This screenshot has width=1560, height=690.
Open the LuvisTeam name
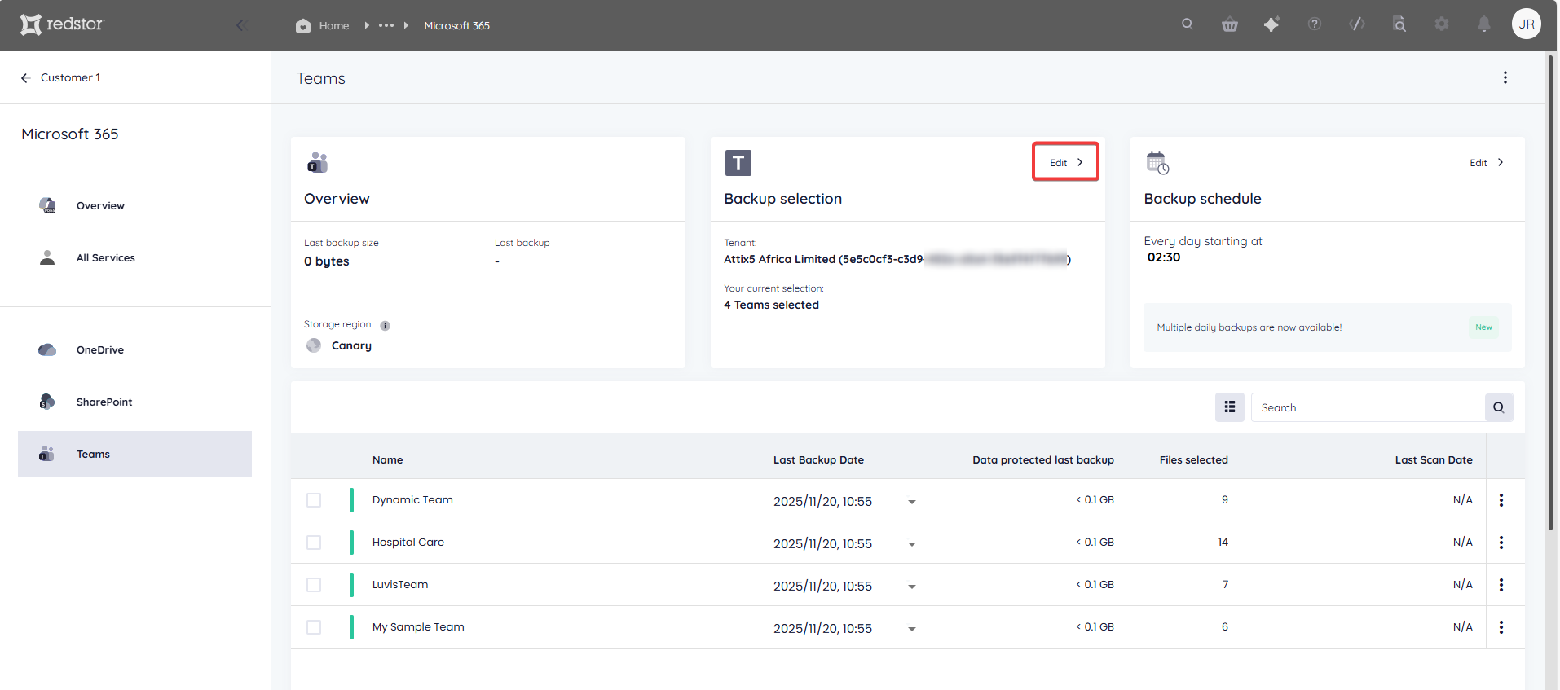tap(400, 585)
